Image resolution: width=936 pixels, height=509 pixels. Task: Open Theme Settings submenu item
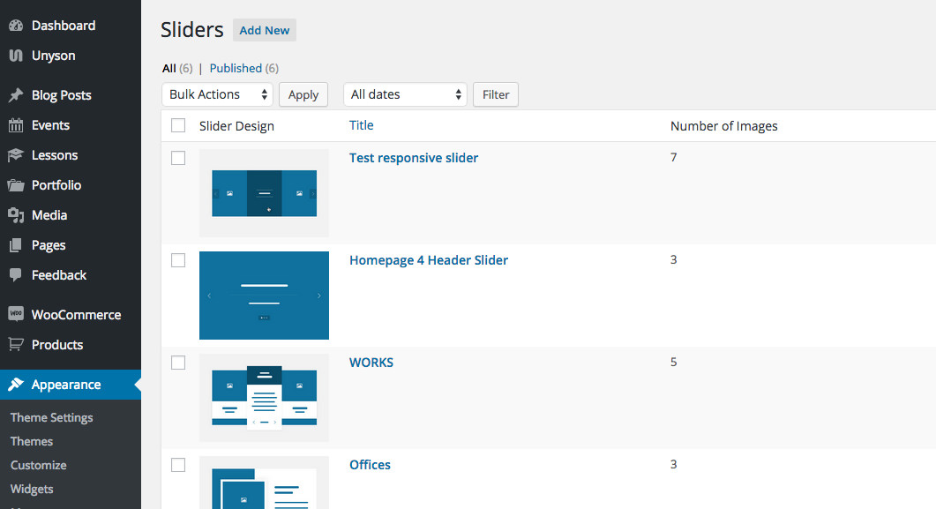[x=51, y=418]
